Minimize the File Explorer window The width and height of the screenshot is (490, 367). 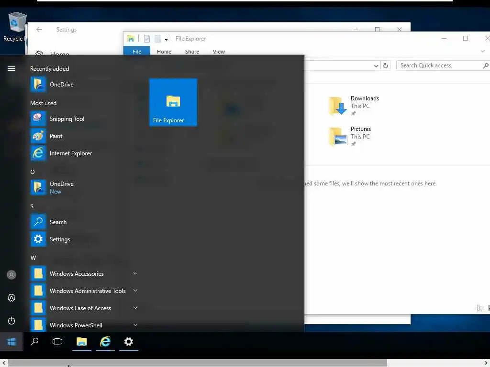click(444, 38)
